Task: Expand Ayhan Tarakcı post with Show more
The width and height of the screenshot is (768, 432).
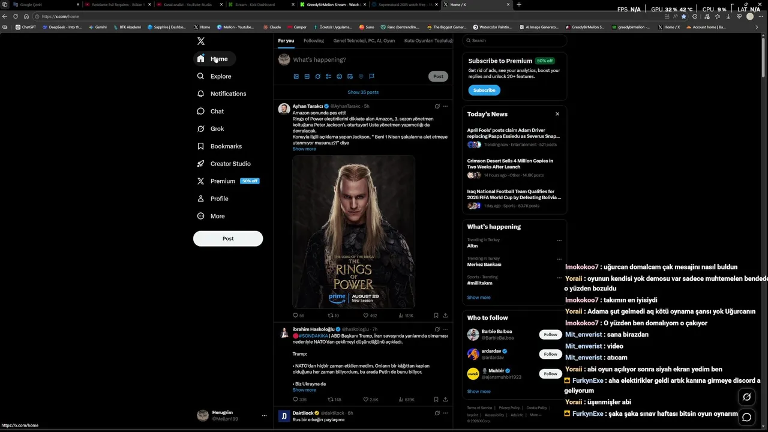Action: [x=304, y=149]
